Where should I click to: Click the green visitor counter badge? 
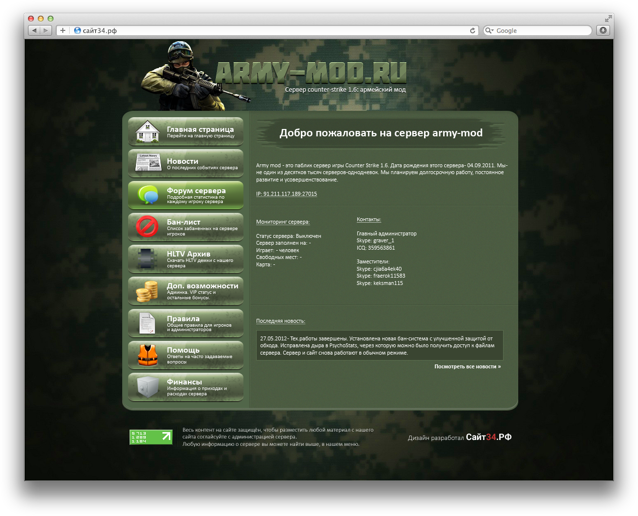click(x=151, y=437)
